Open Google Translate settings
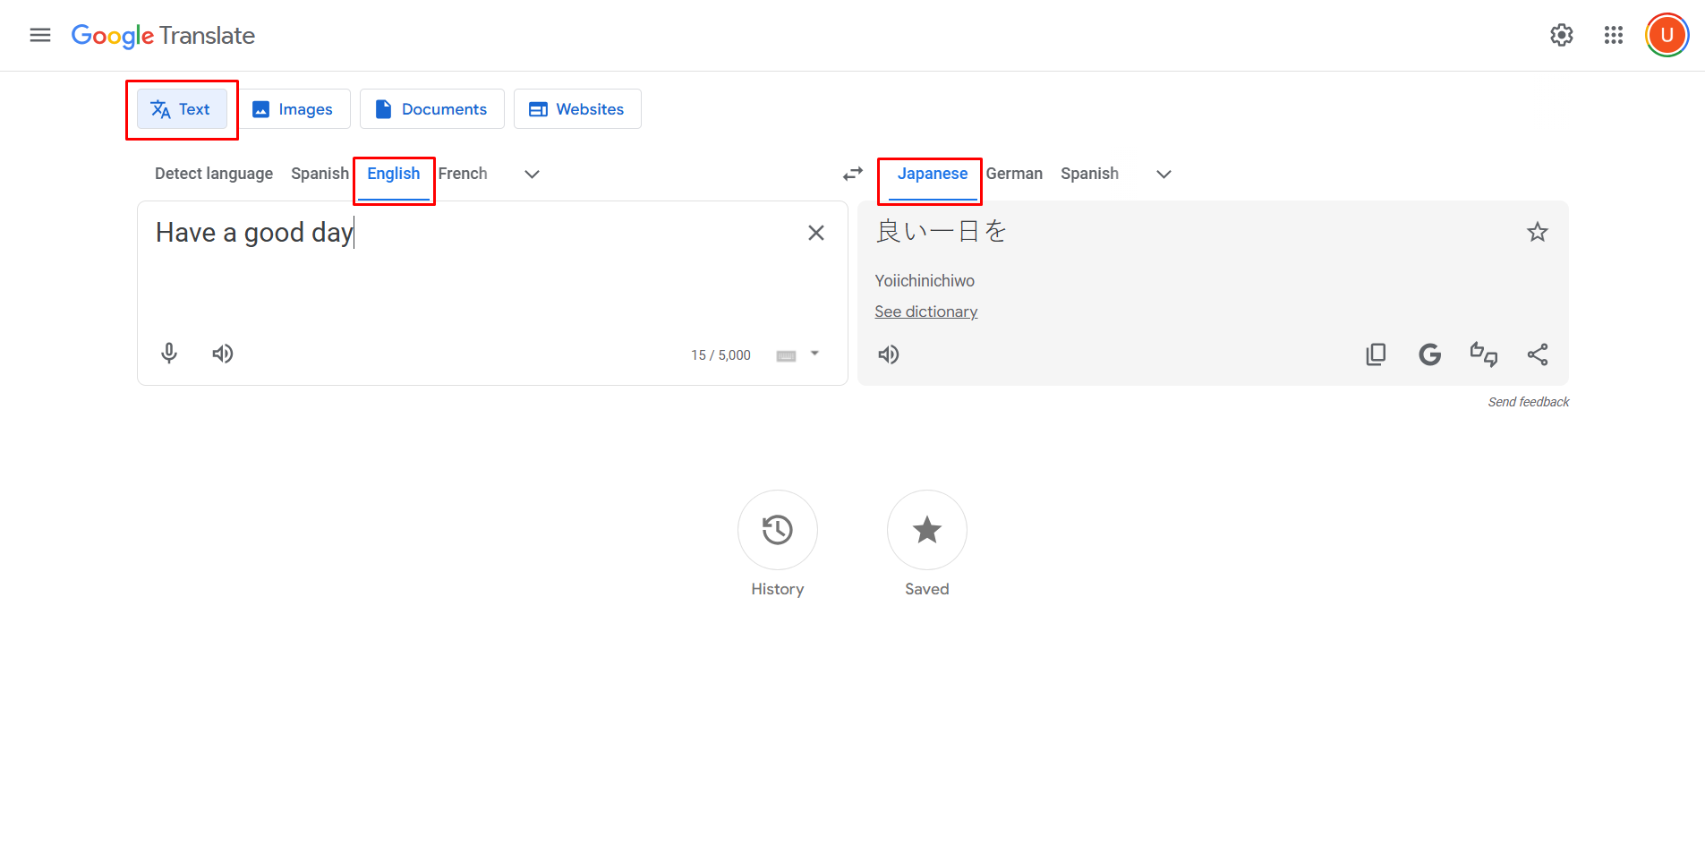Screen dimensions: 1705x845 pos(1561,35)
